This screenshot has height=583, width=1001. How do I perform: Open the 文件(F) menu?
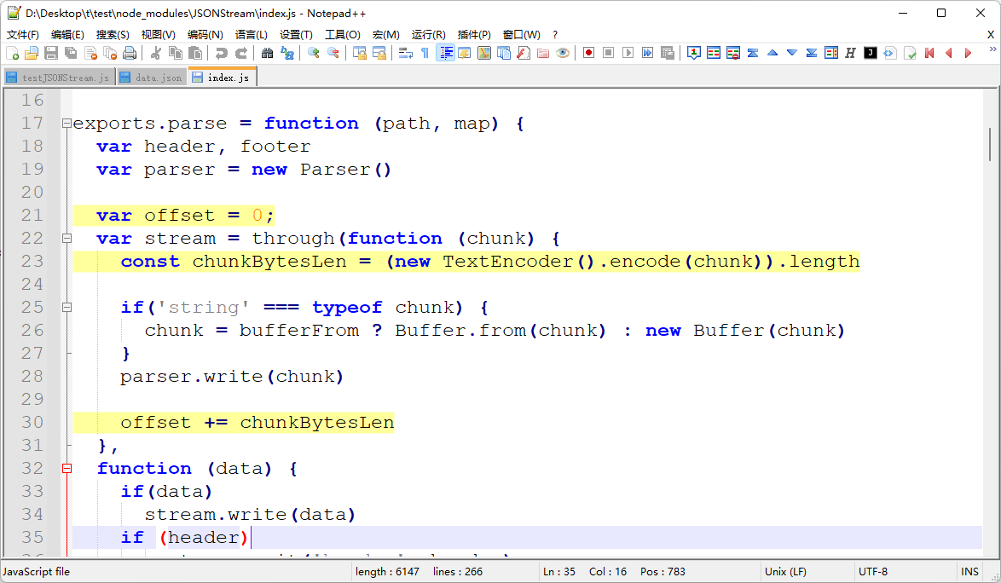click(22, 34)
